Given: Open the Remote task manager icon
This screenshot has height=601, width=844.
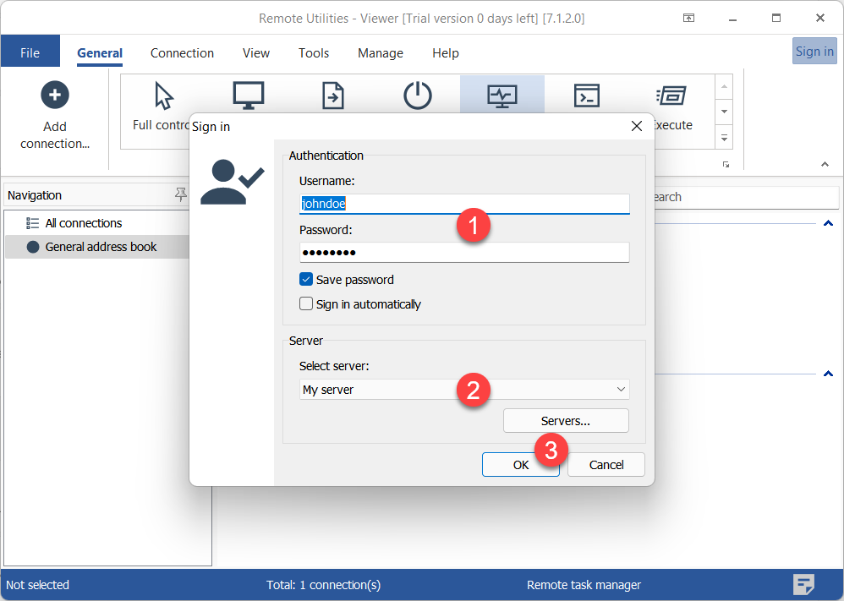Looking at the screenshot, I should coord(502,96).
